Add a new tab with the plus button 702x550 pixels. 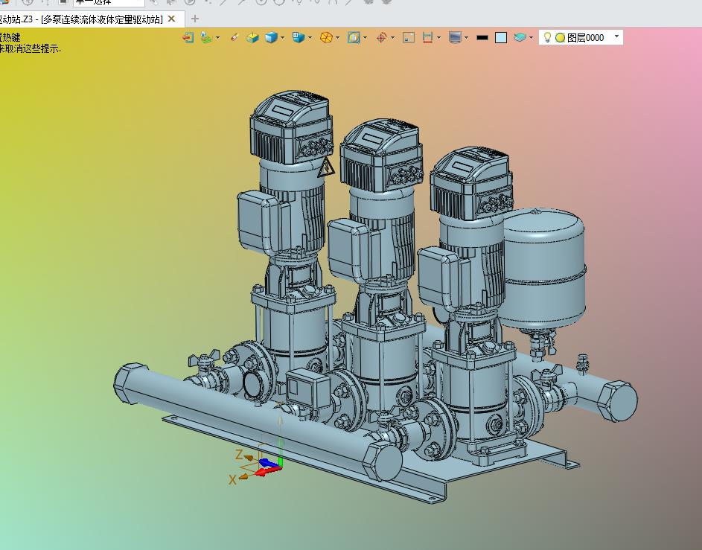tap(195, 19)
